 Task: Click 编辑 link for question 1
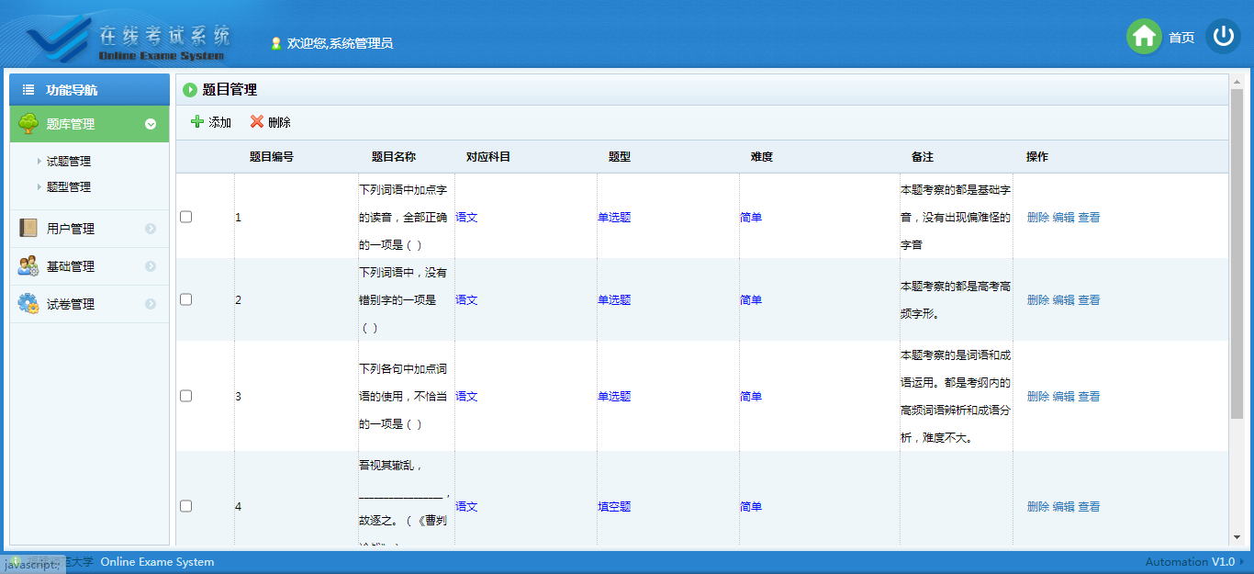(x=1063, y=218)
